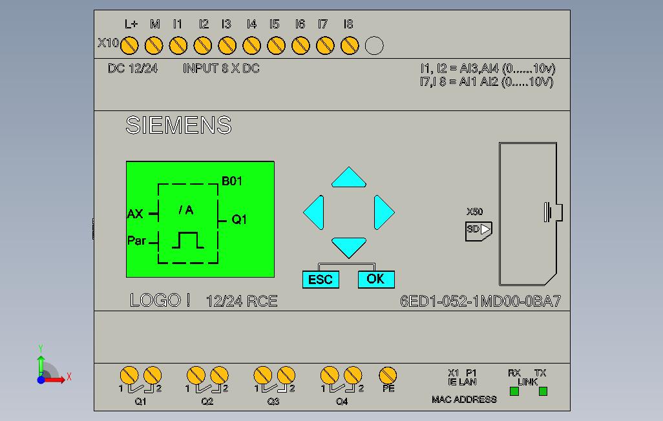Click the I5 input screw terminal
The width and height of the screenshot is (663, 421).
pyautogui.click(x=276, y=46)
